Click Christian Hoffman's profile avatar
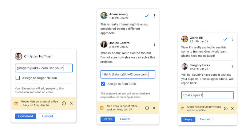246x130 pixels. coord(18,56)
